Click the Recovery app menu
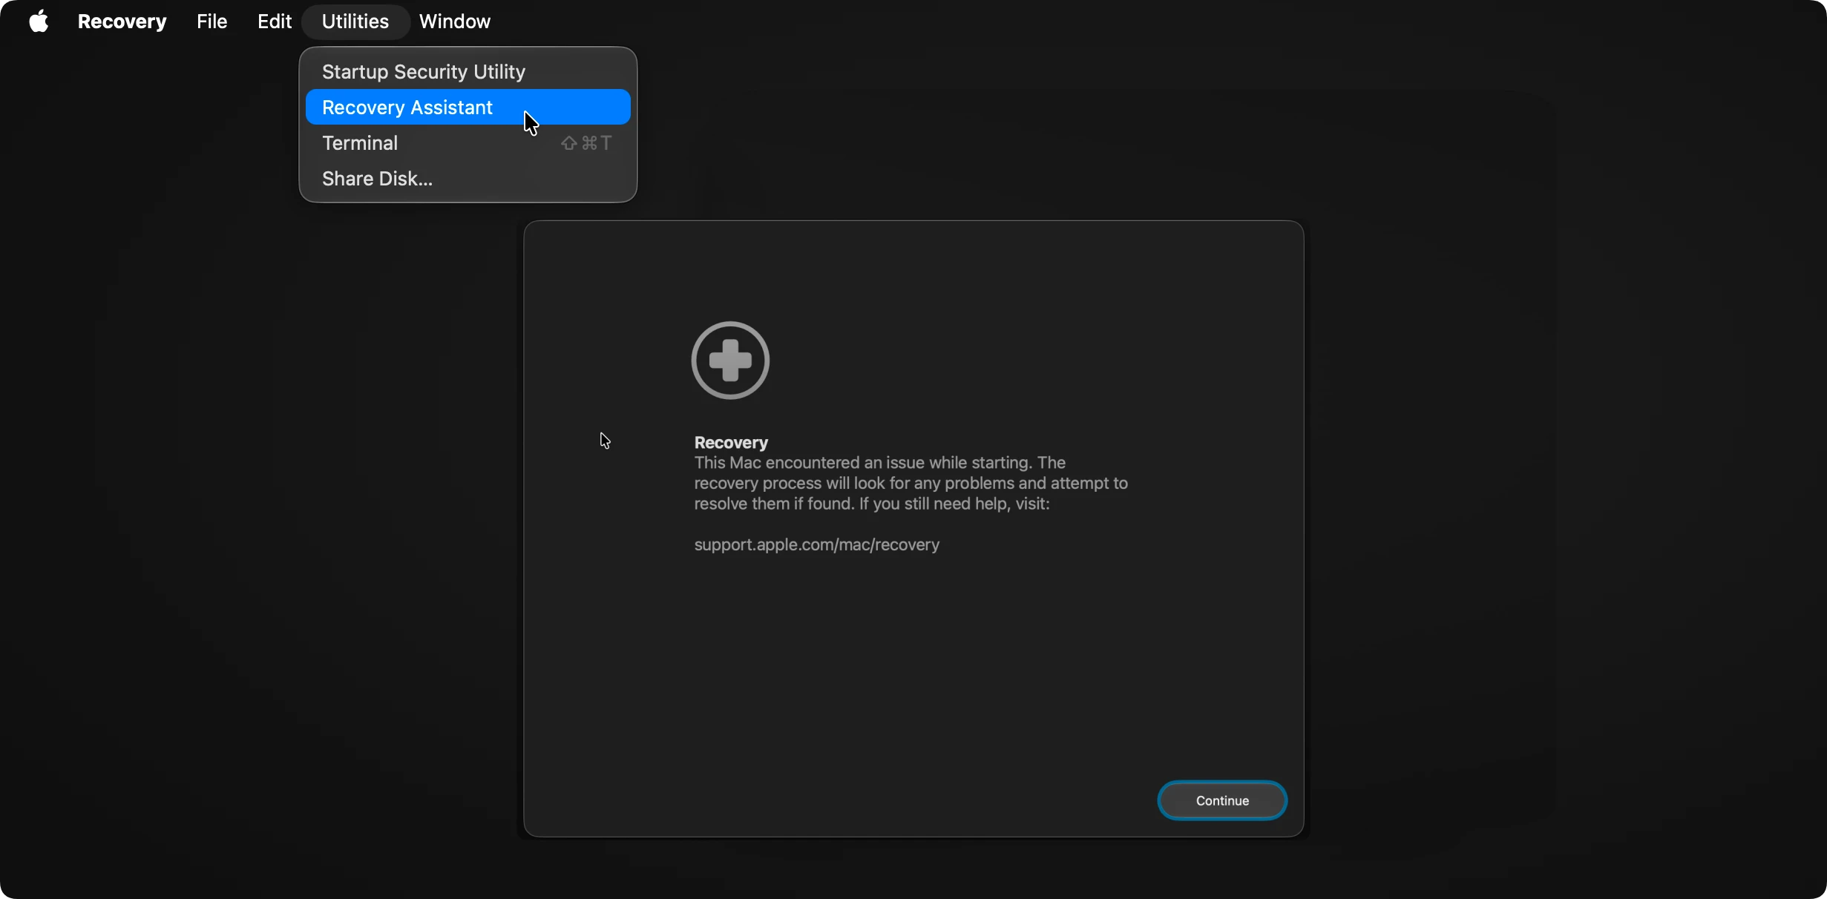This screenshot has width=1827, height=899. [122, 22]
